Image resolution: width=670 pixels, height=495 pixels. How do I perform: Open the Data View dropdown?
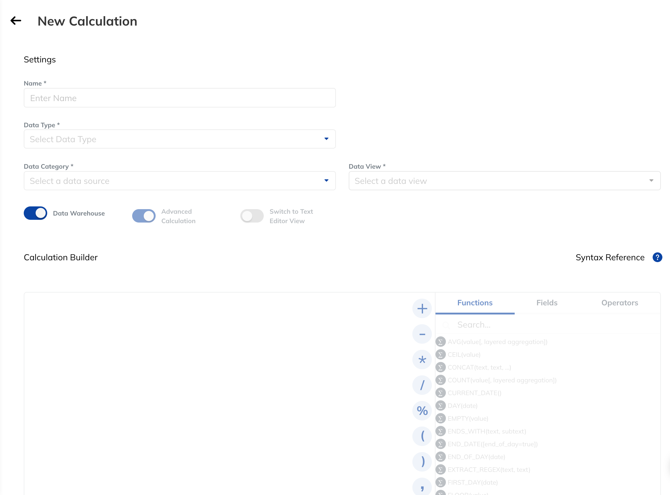click(505, 181)
